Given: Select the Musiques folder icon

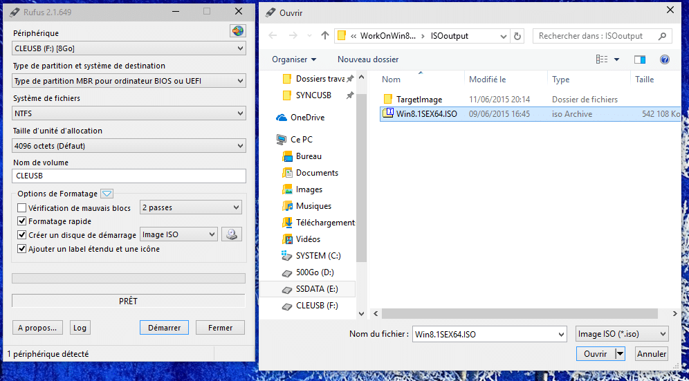Looking at the screenshot, I should (x=287, y=205).
